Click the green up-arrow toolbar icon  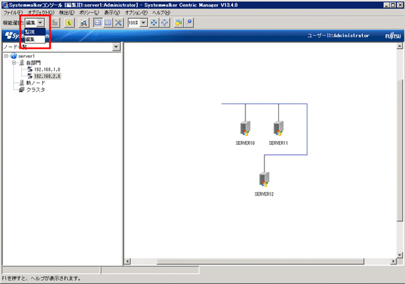point(69,22)
